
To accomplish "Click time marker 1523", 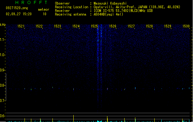I will [57, 26].
